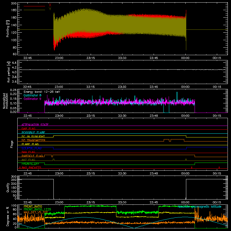Click the 3.6 tick on Roll period axis
Screen dimensions: 231x231
(x=14, y=82)
